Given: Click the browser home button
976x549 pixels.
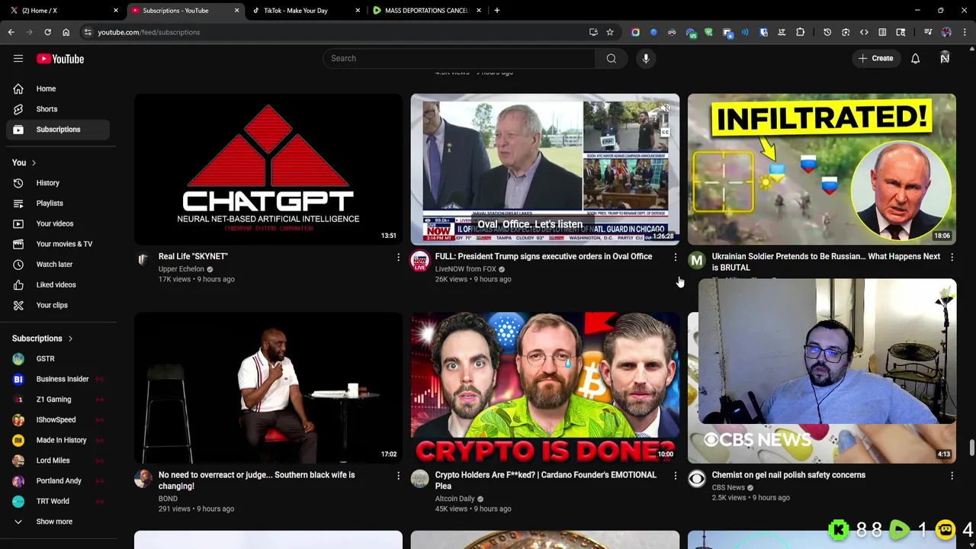Looking at the screenshot, I should 66,32.
